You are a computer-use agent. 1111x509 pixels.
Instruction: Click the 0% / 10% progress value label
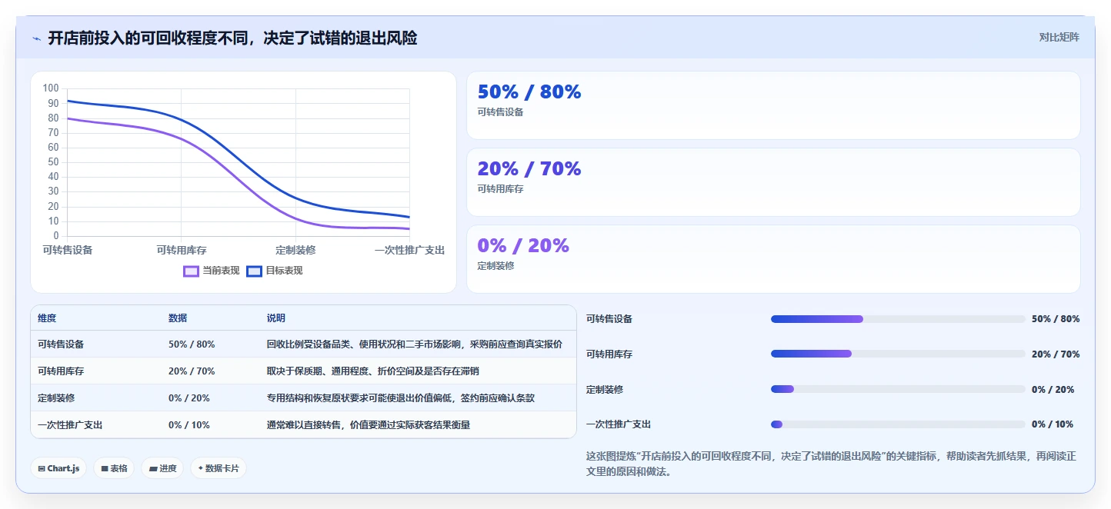coord(1053,424)
